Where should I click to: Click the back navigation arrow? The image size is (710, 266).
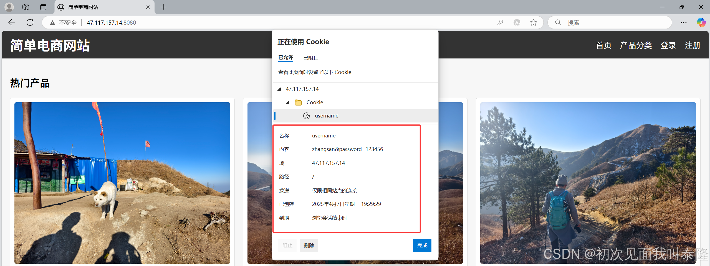[x=11, y=22]
